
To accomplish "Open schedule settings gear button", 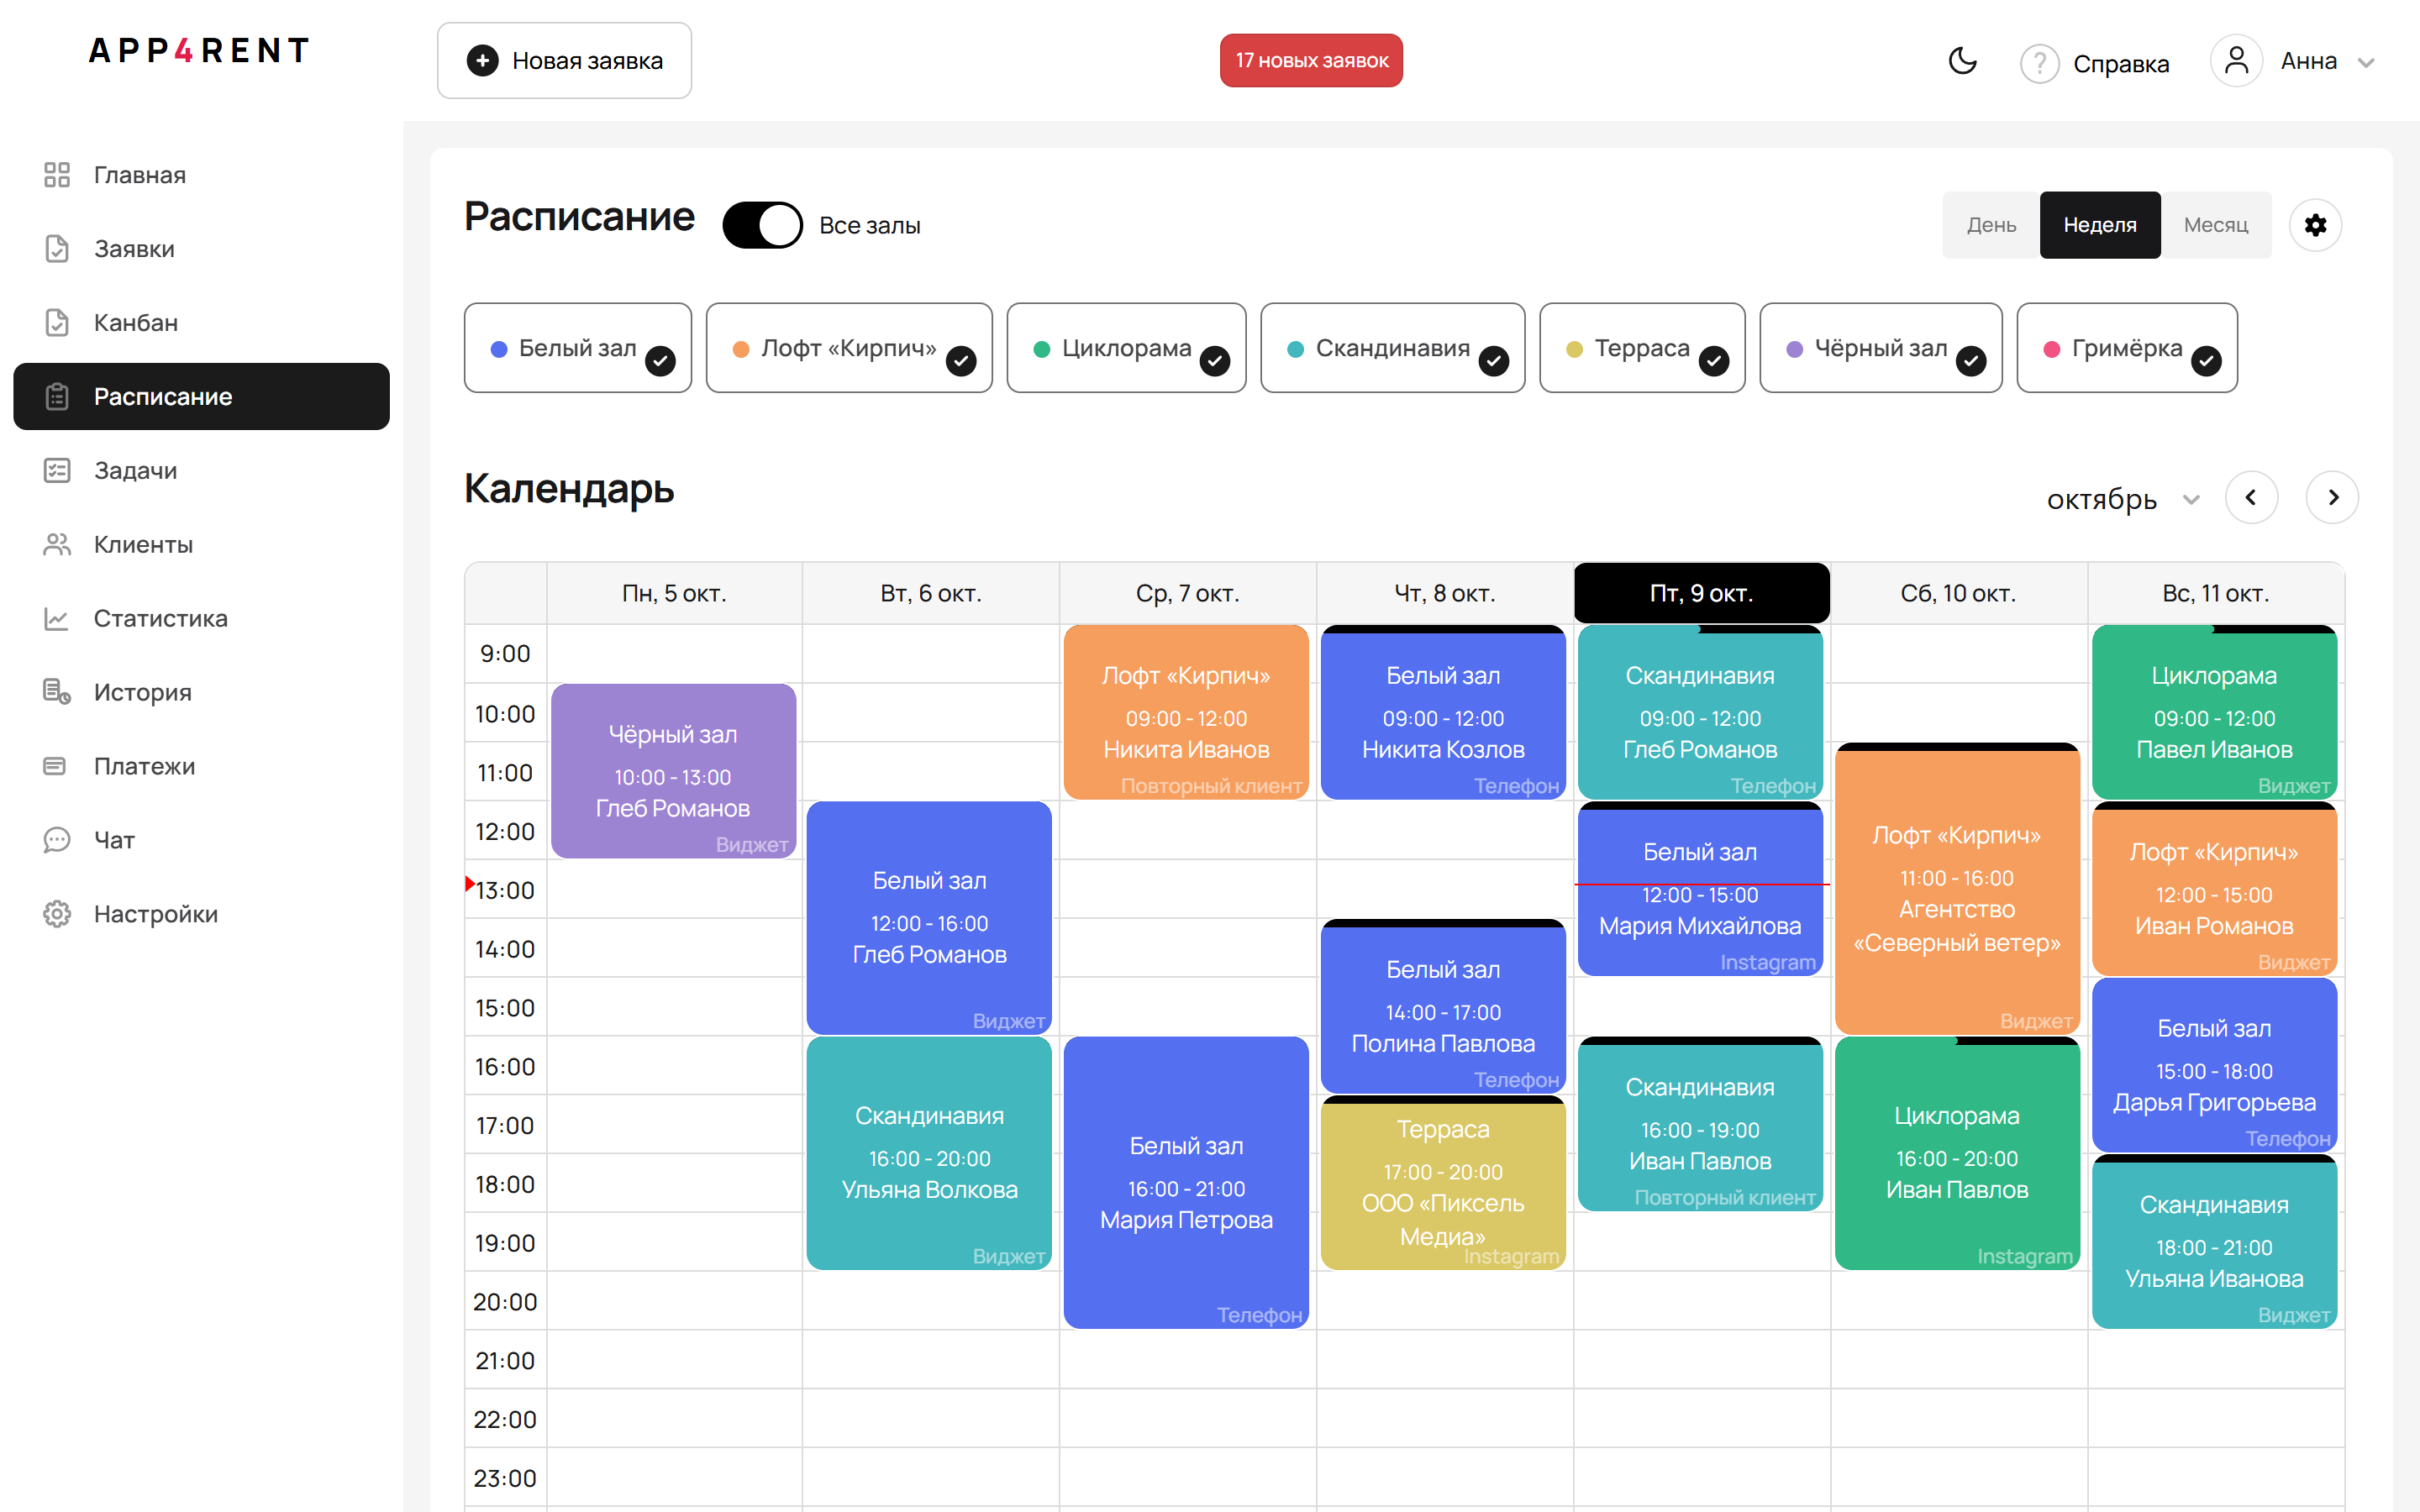I will pos(2316,225).
